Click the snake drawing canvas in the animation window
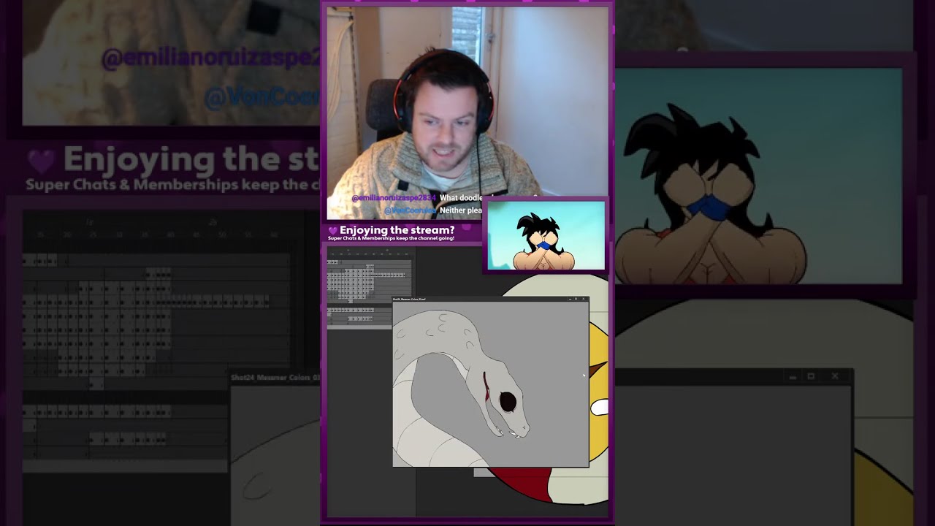Viewport: 935px width, 526px height. pyautogui.click(x=490, y=384)
